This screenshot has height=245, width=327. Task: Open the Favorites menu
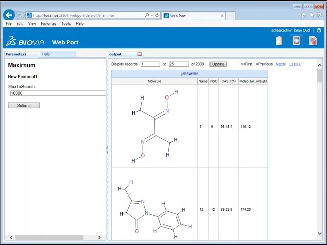tap(49, 24)
